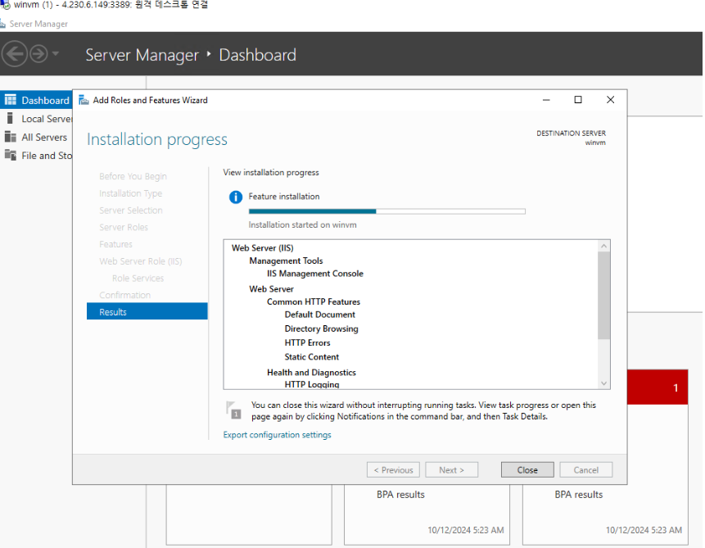
Task: Minimize the Add Roles and Features Wizard
Action: pyautogui.click(x=546, y=100)
